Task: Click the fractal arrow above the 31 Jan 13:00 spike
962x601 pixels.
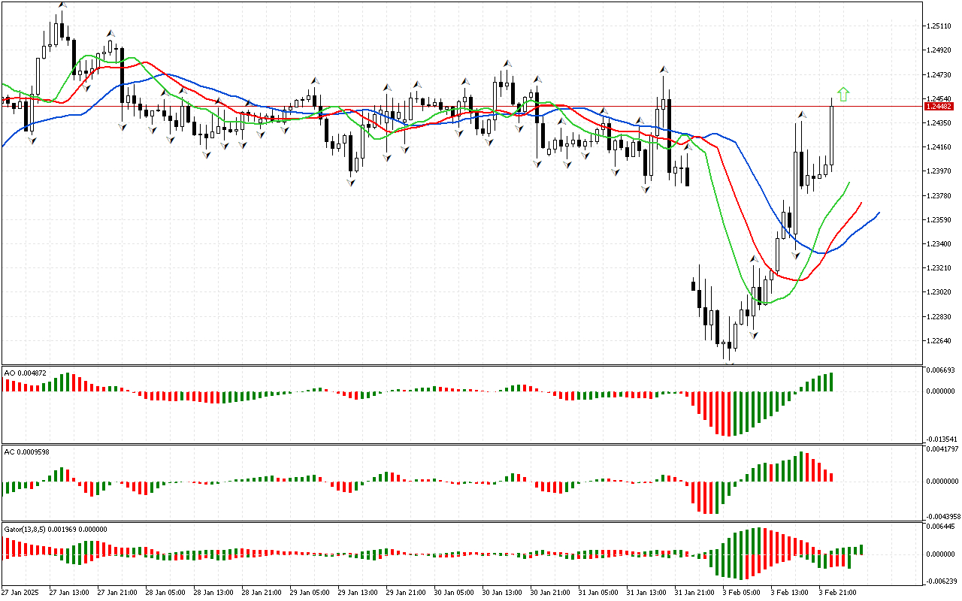Action: (x=663, y=69)
